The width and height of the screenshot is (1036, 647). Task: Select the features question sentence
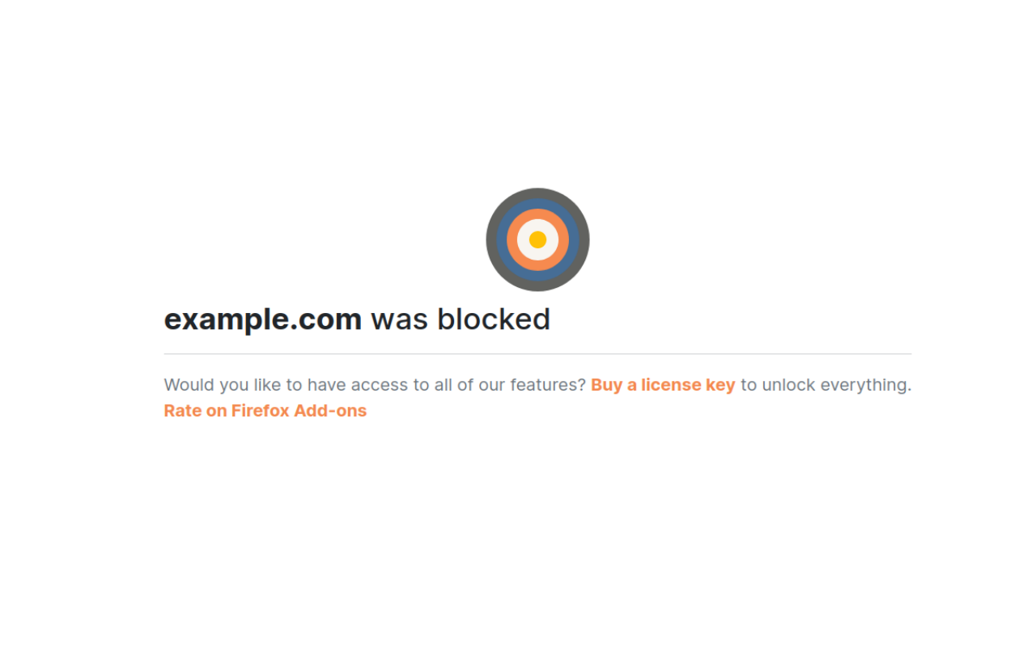coord(372,384)
